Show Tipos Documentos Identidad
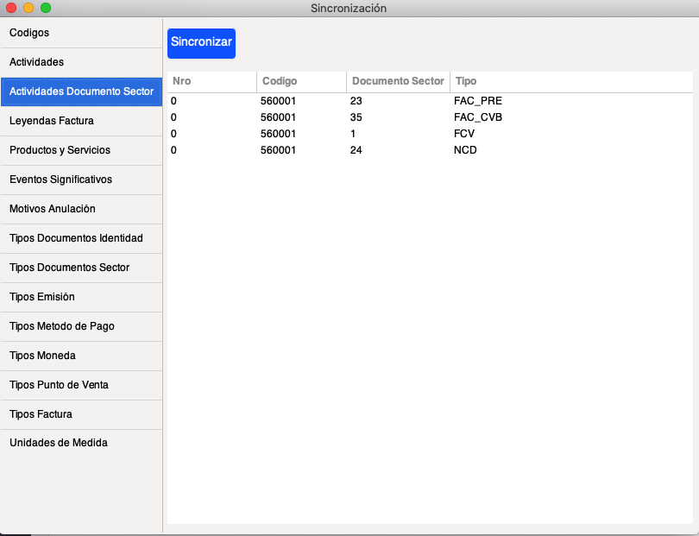Image resolution: width=699 pixels, height=536 pixels. pos(81,238)
